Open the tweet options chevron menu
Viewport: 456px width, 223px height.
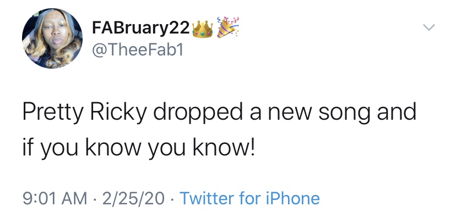(x=428, y=27)
